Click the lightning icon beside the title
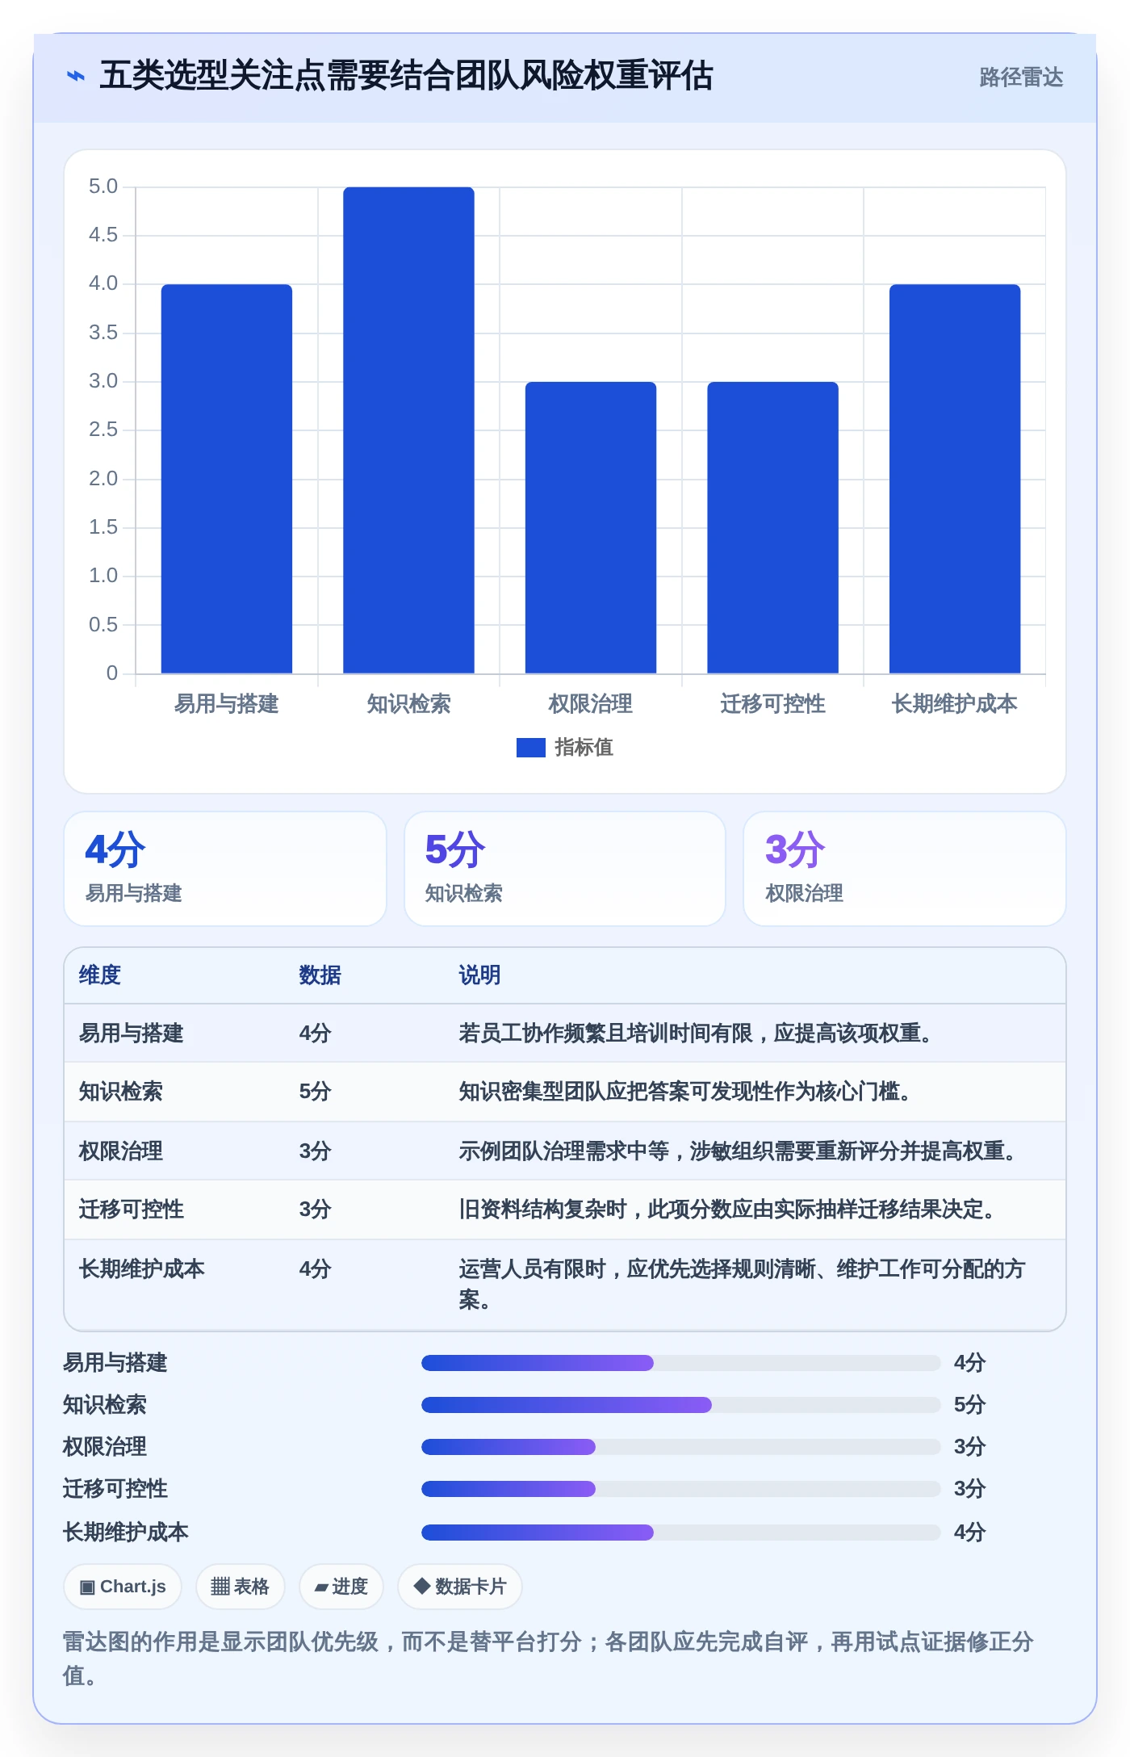This screenshot has width=1130, height=1757. coord(76,76)
